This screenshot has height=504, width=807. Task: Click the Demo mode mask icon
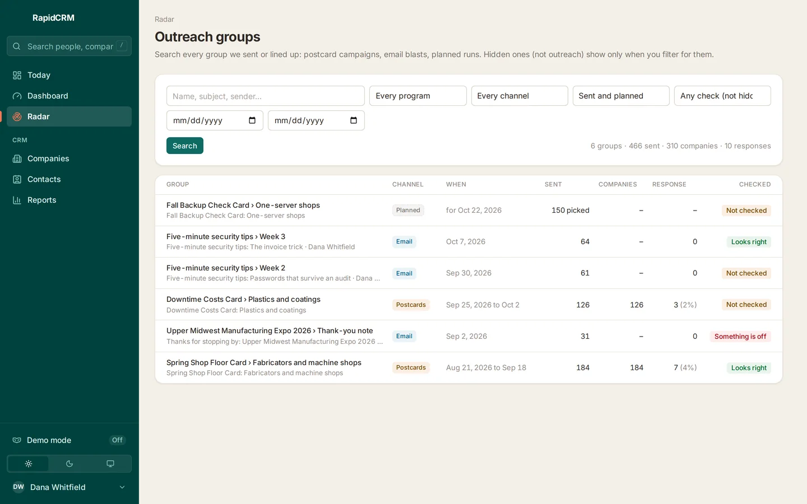17,440
